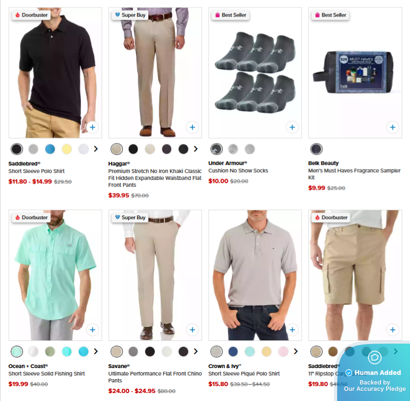
Task: Click quick-add plus on Belk Beauty fragrance kit
Action: tap(392, 128)
